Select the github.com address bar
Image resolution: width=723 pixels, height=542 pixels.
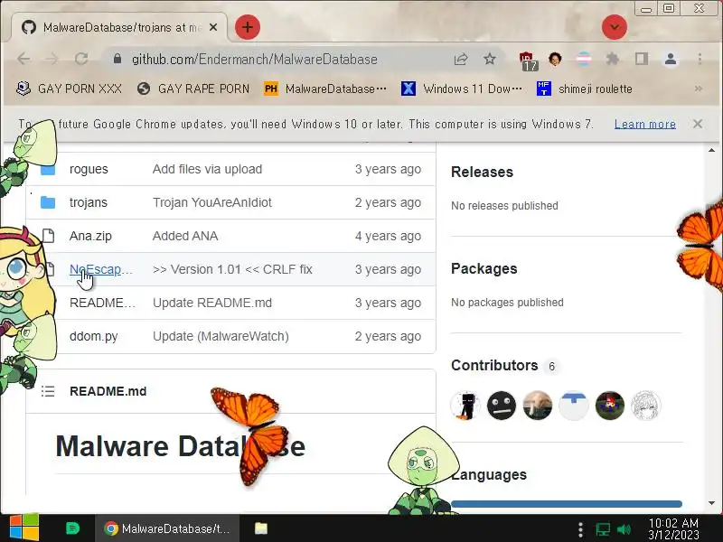pos(255,60)
